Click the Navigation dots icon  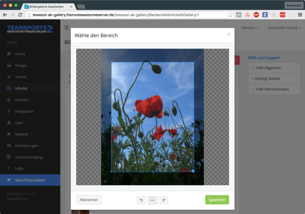tap(9, 111)
